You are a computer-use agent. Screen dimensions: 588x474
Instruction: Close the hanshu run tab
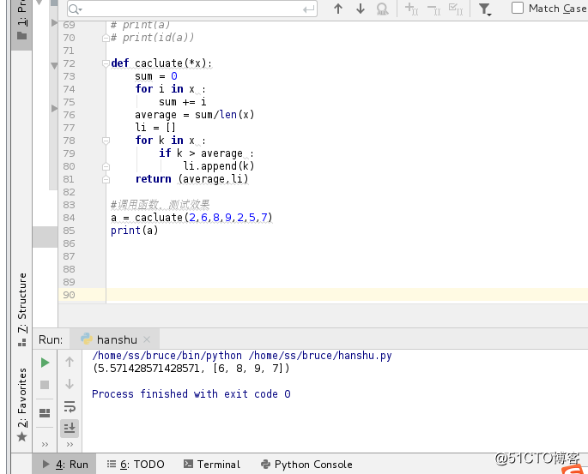click(147, 339)
